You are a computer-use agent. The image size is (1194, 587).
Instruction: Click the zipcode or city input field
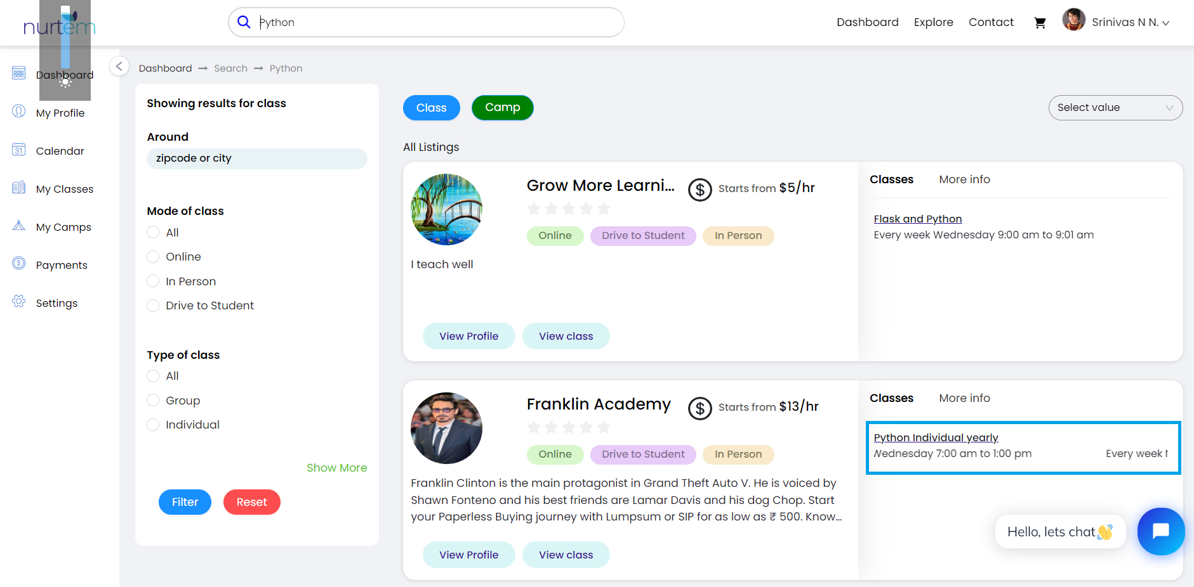[256, 158]
